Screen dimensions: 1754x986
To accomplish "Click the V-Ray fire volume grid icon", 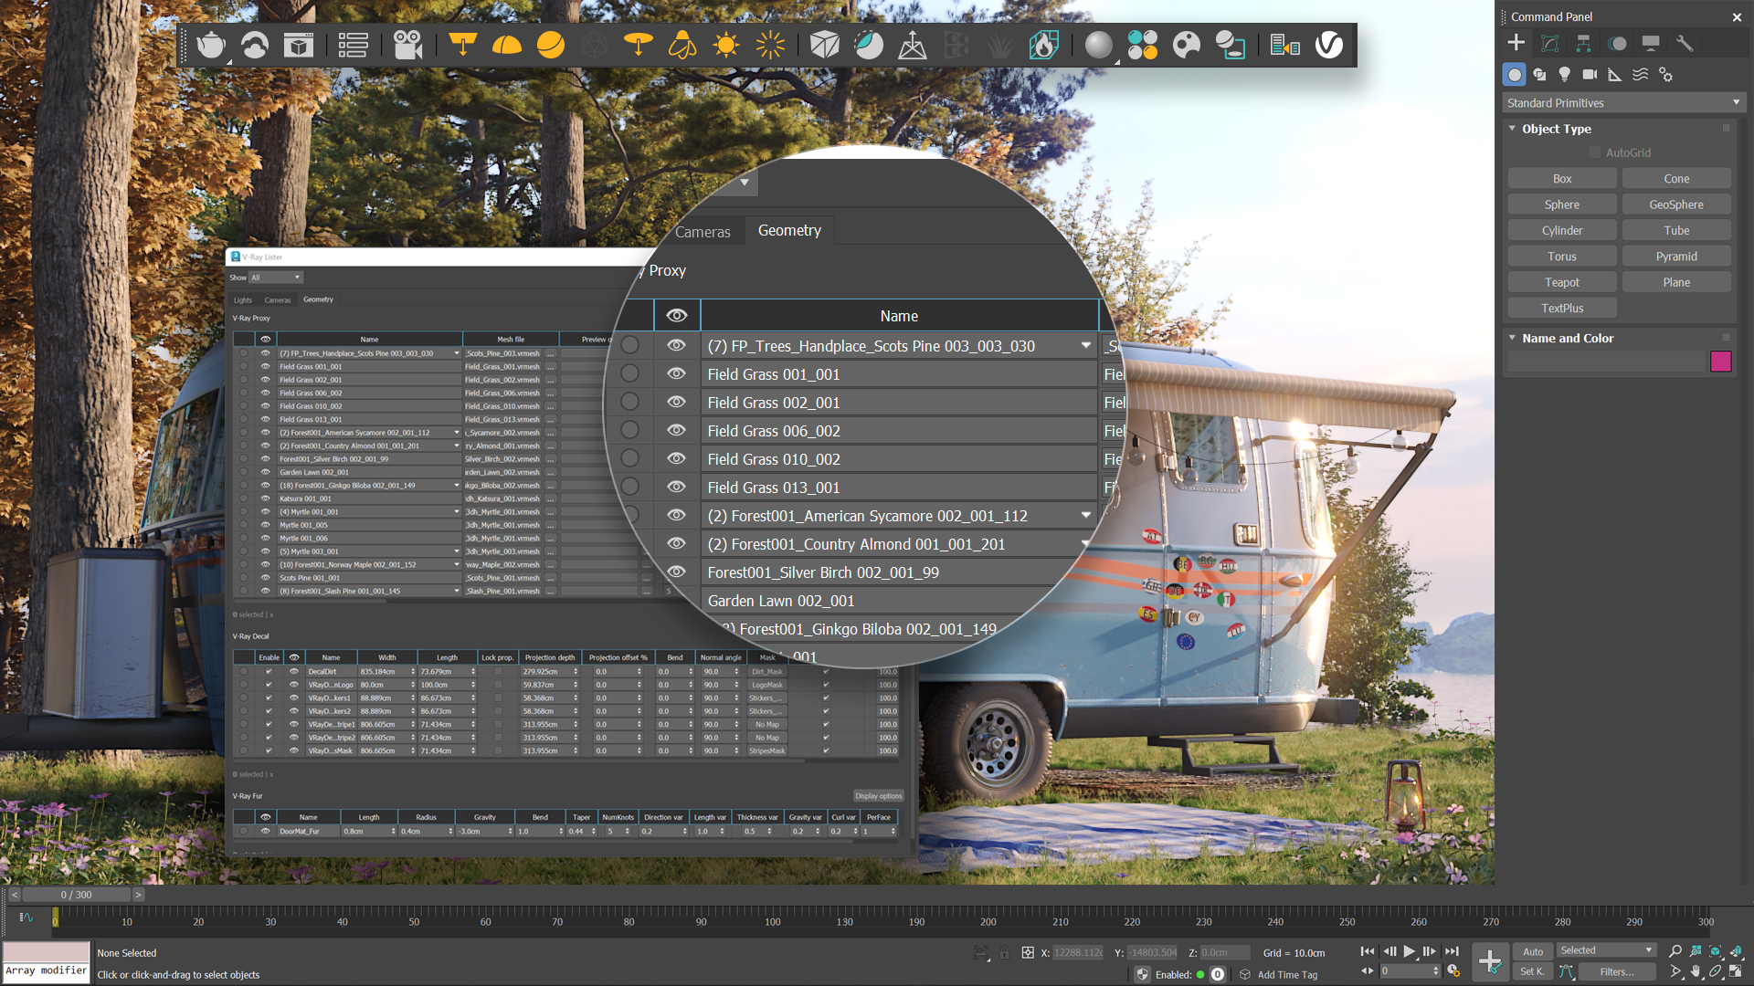I will pyautogui.click(x=1044, y=45).
